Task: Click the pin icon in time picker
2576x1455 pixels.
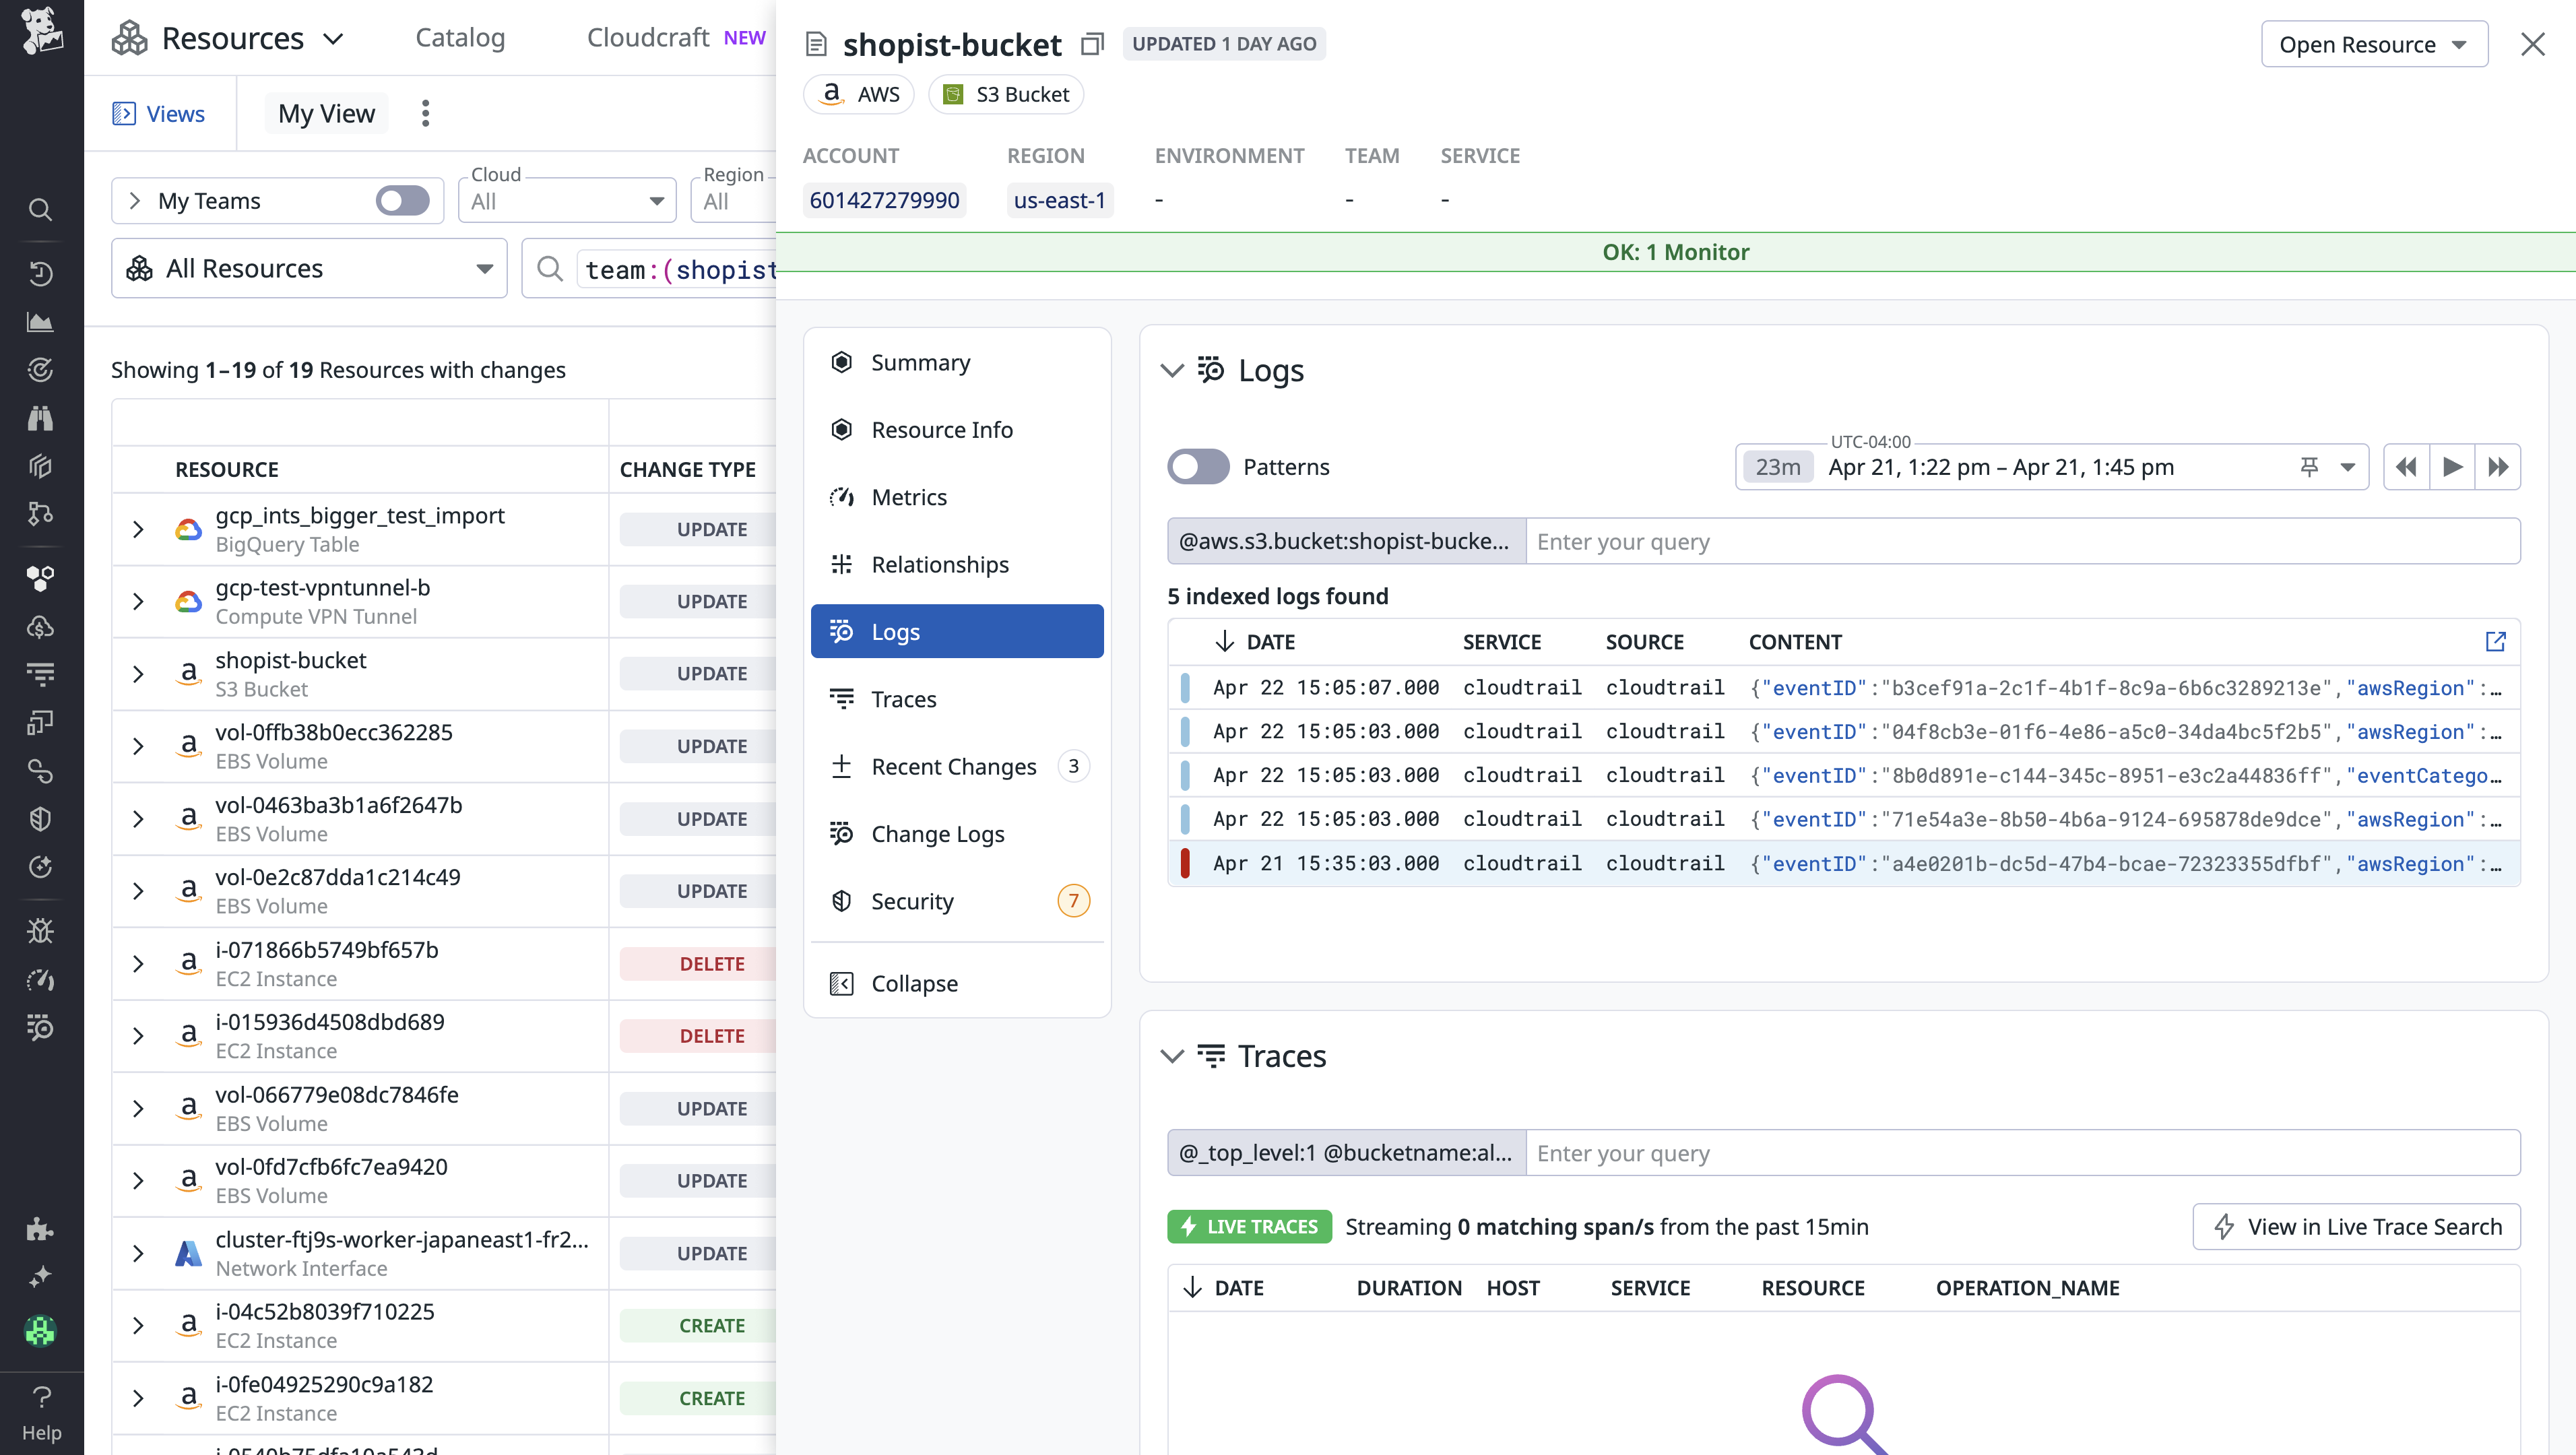Action: click(x=2309, y=467)
